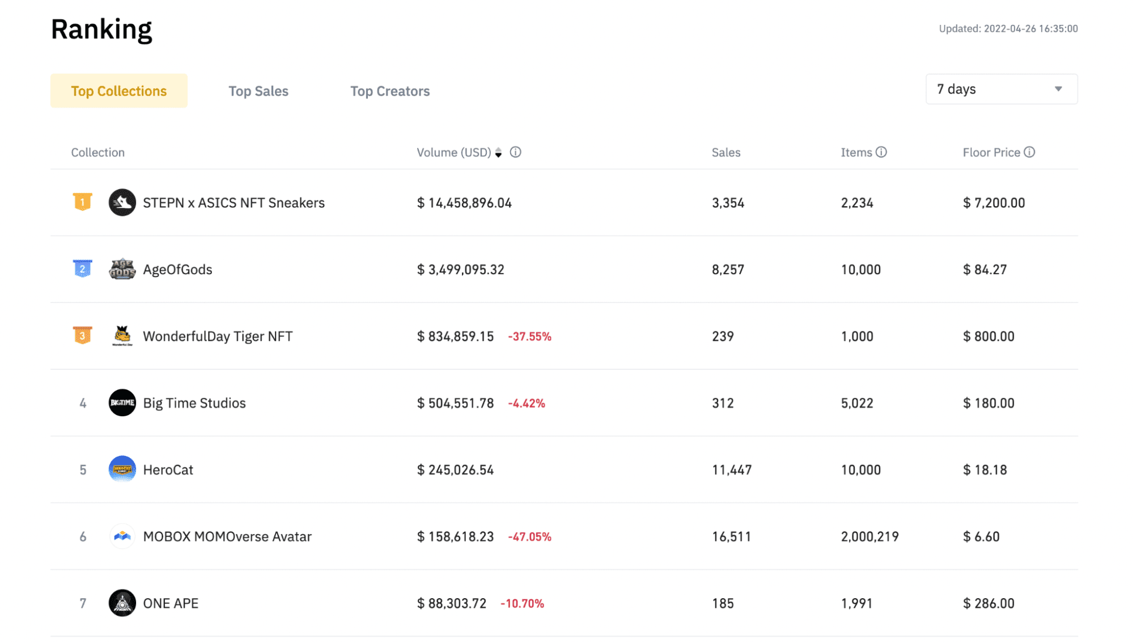Select the Top Collections tab

click(x=119, y=91)
